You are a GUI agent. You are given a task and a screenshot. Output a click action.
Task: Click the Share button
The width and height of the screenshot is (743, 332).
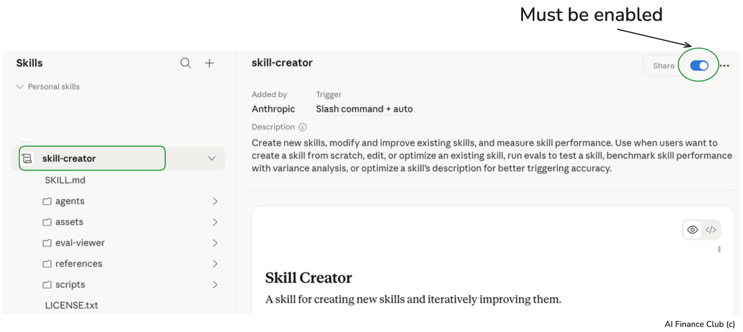coord(663,66)
